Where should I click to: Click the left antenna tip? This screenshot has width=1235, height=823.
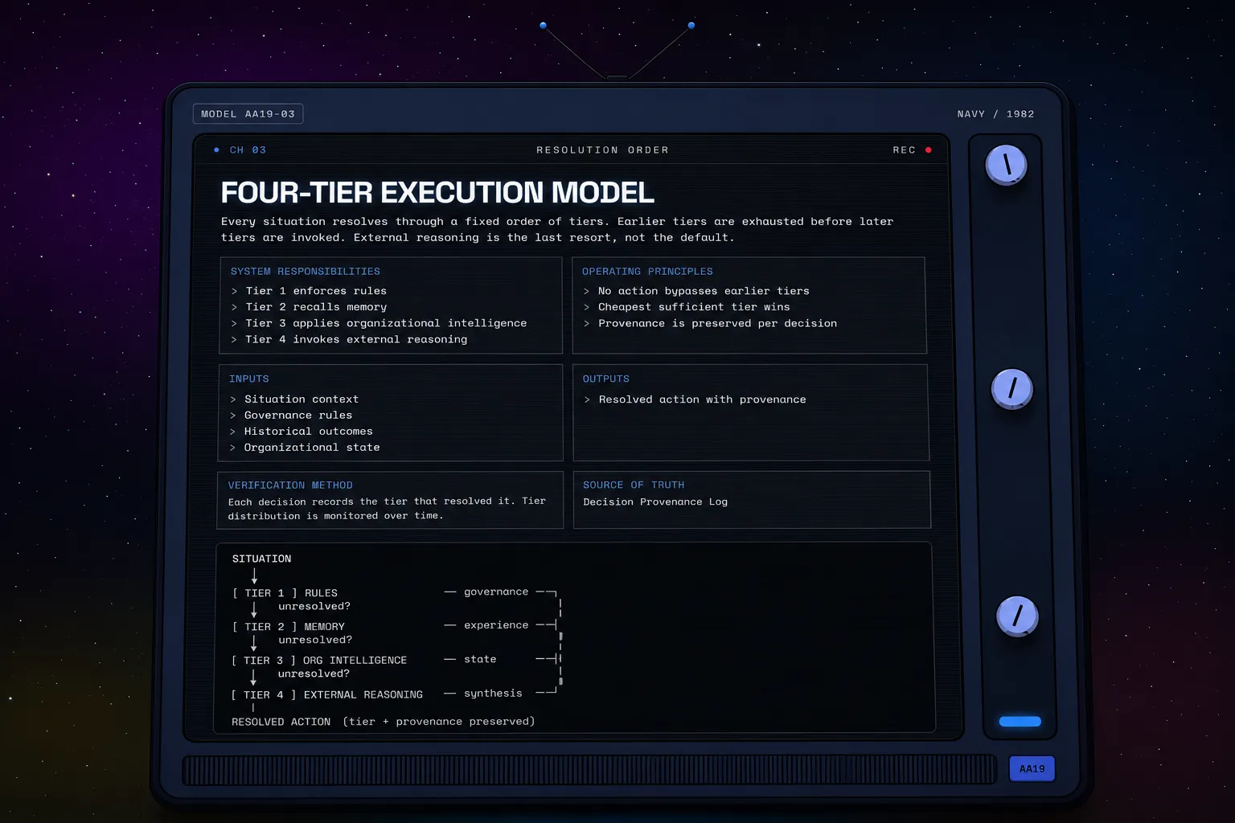(544, 26)
